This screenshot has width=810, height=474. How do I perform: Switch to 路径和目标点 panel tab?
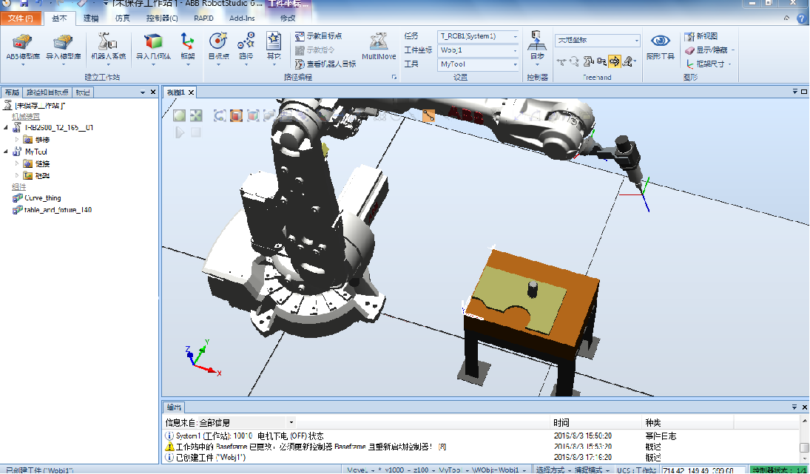[x=47, y=92]
